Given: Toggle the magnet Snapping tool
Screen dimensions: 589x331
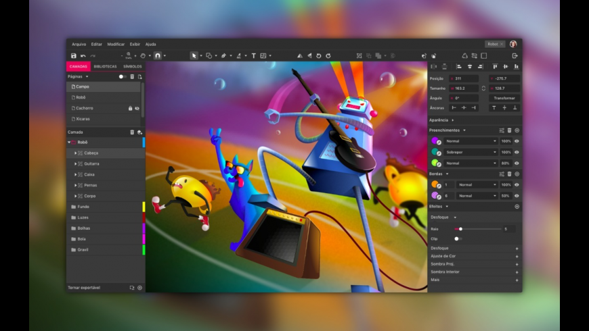Looking at the screenshot, I should 158,56.
